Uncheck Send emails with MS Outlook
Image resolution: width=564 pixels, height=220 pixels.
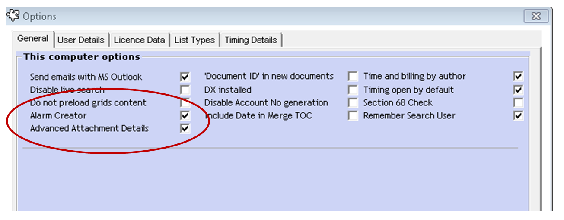[x=185, y=77]
